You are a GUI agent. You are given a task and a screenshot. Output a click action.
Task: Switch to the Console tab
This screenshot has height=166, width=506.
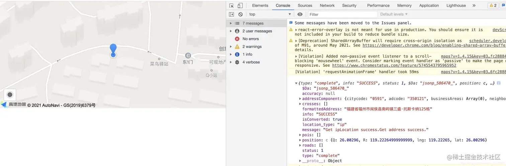point(283,5)
